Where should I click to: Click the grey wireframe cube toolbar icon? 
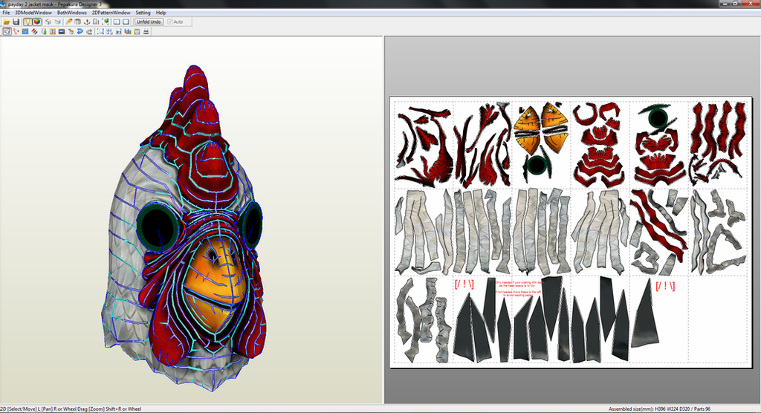[48, 22]
